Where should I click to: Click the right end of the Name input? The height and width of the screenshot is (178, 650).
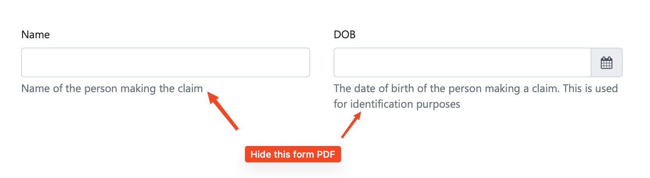click(303, 62)
